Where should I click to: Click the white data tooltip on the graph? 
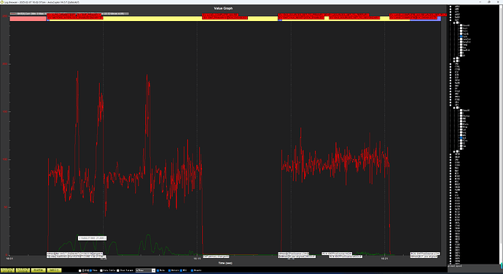[92, 238]
